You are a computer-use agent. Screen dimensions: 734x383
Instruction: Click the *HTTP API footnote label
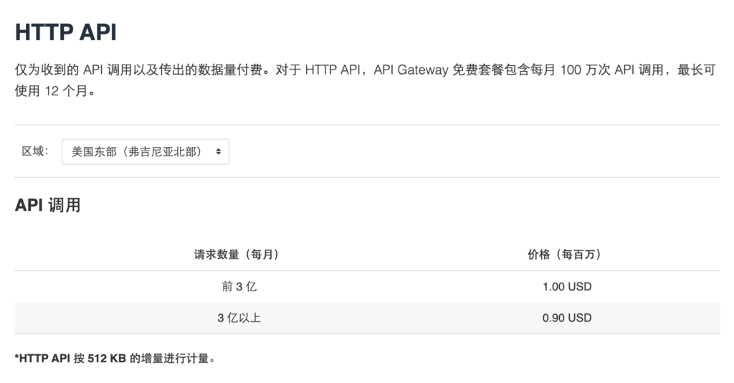tap(42, 358)
